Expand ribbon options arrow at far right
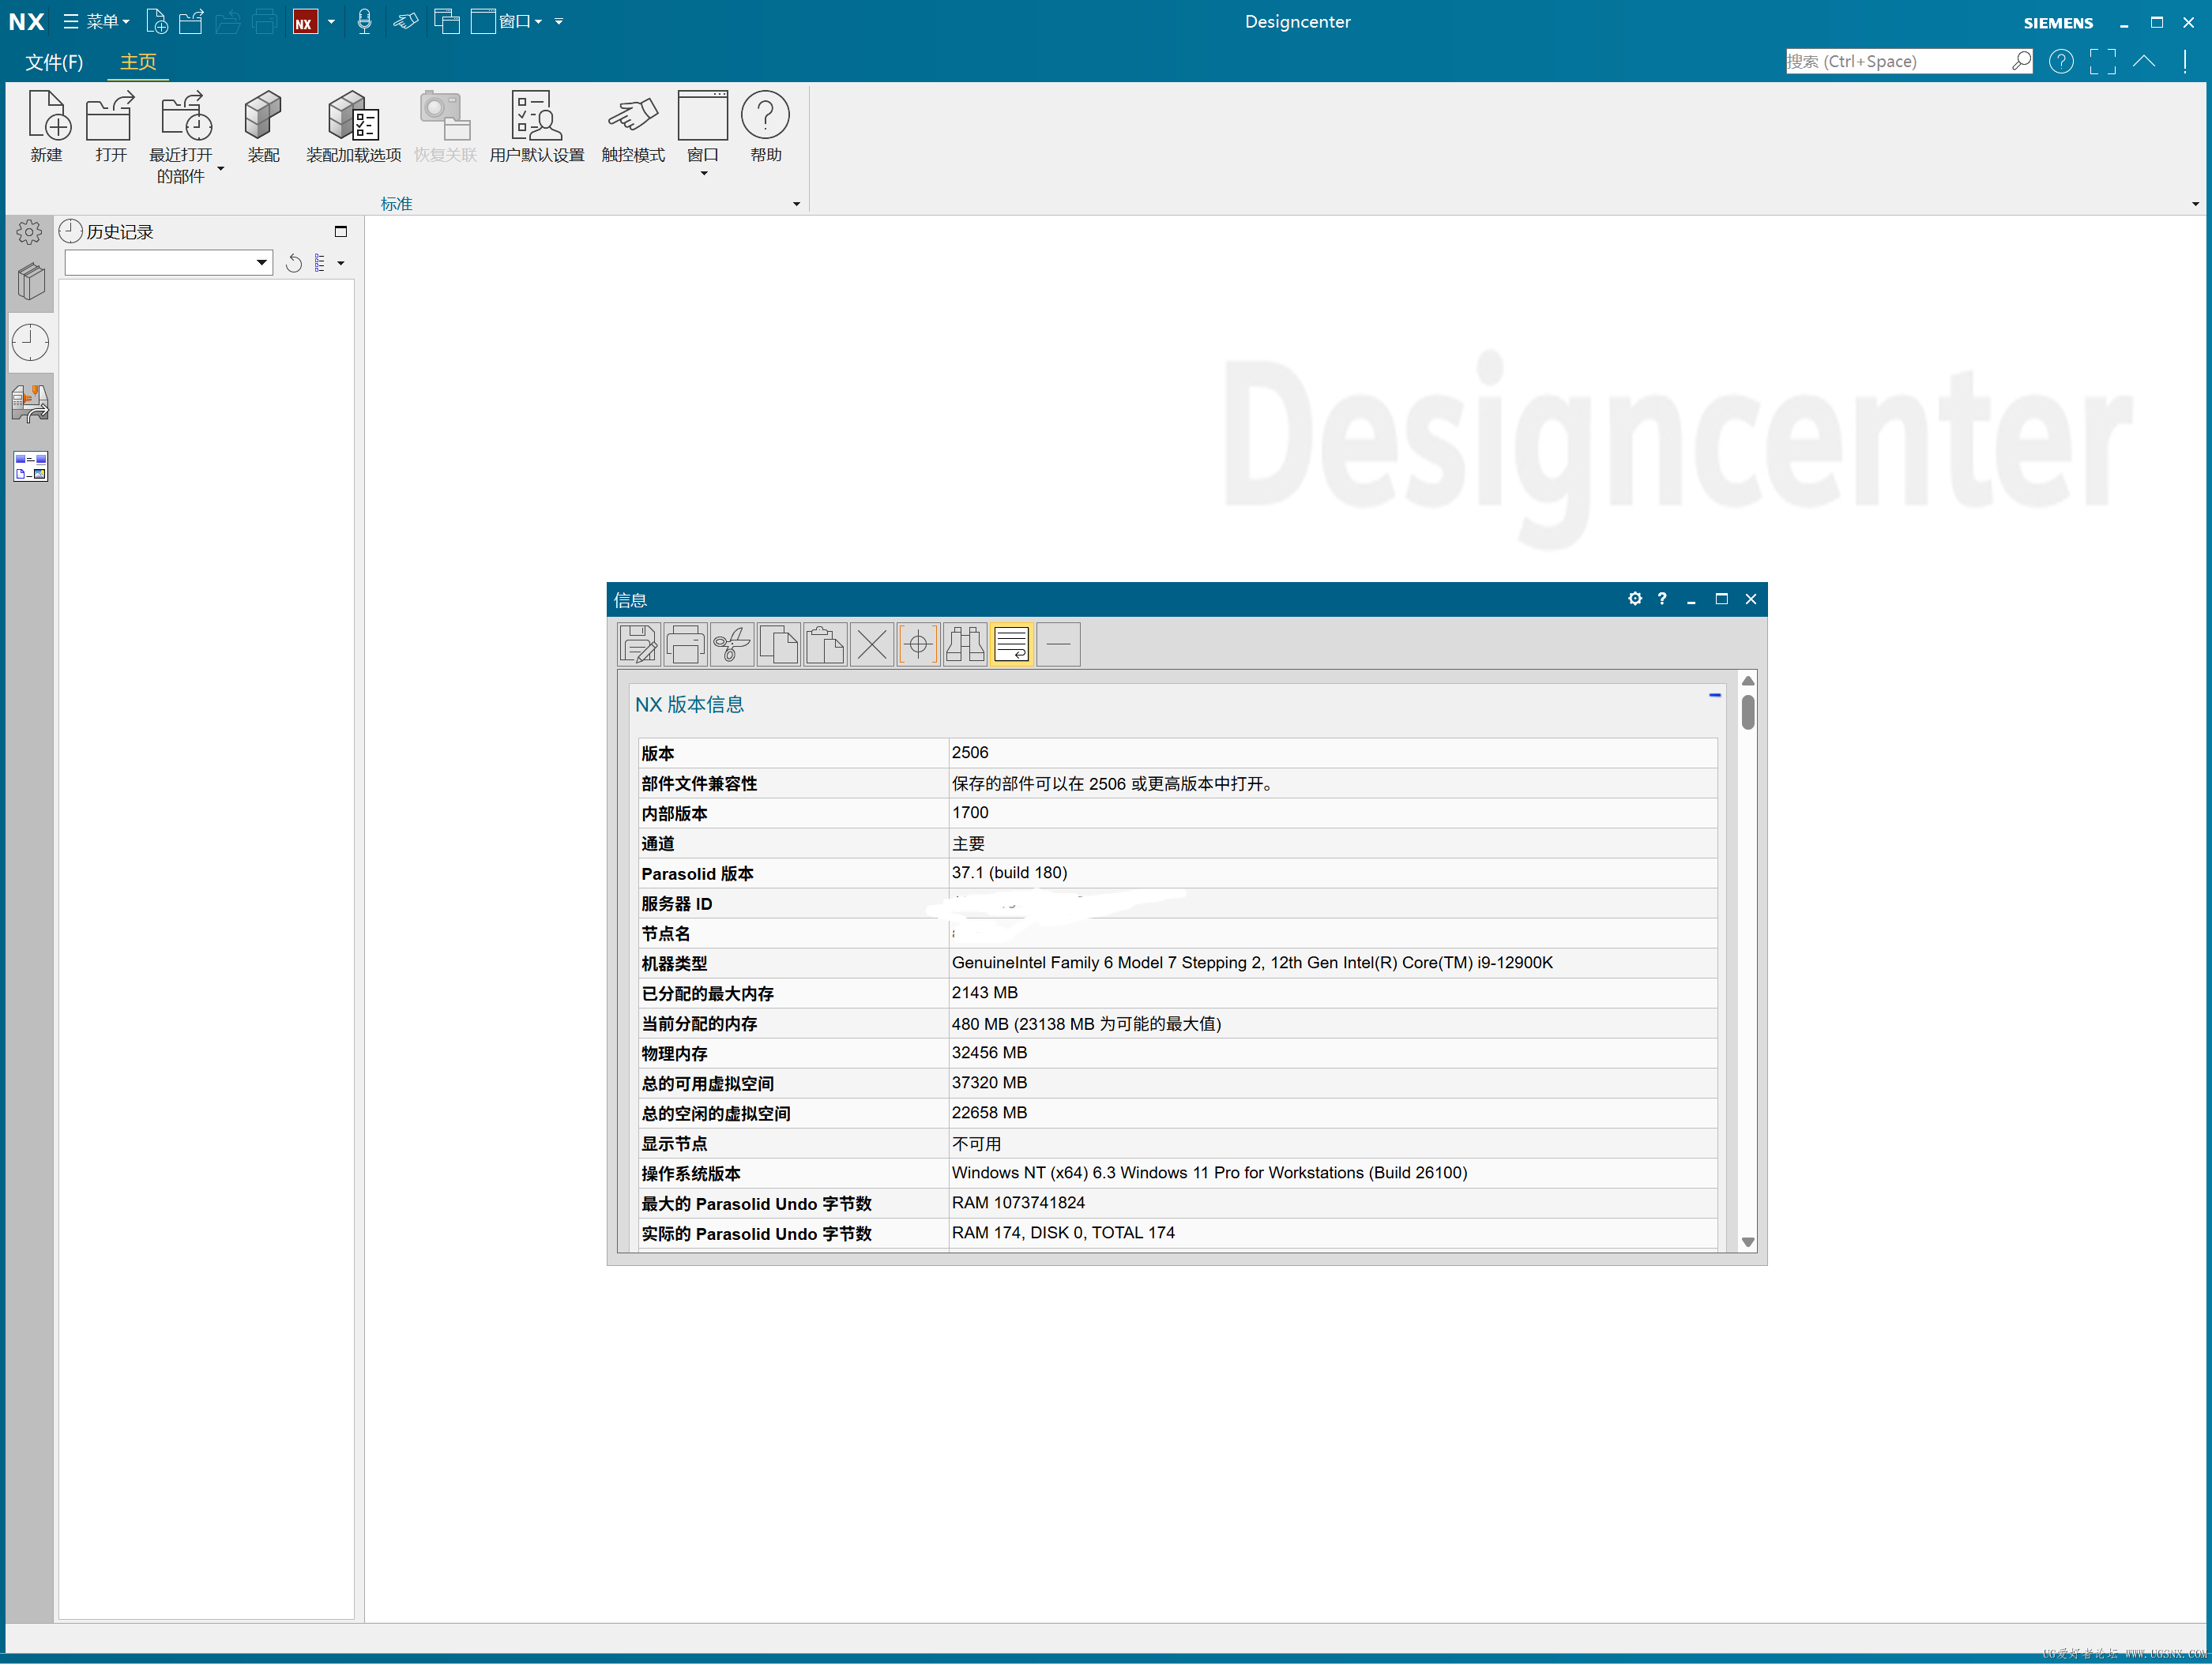Screen dimensions: 2212x1664 click(x=2195, y=204)
